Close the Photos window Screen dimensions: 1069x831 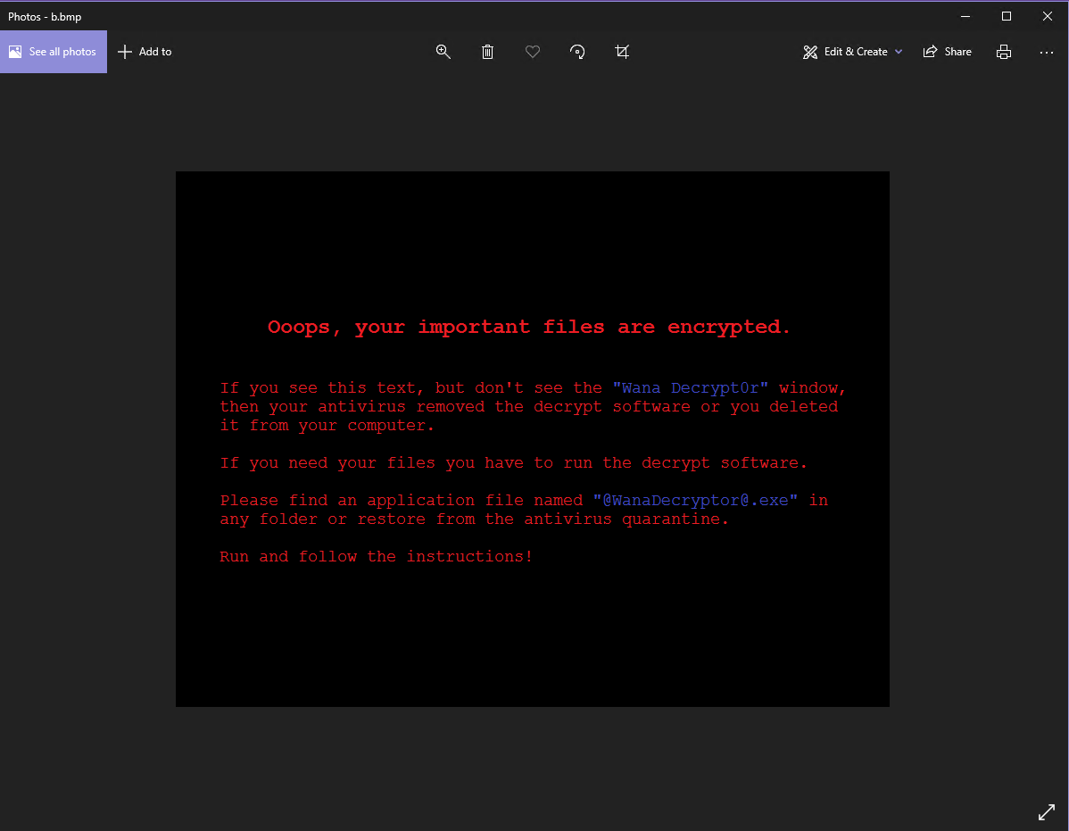point(1048,16)
